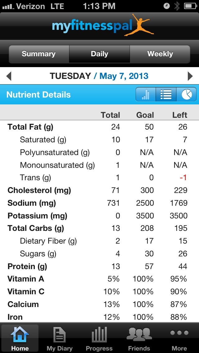The width and height of the screenshot is (199, 353).
Task: Tap the myfitnesspal logo
Action: [x=103, y=25]
